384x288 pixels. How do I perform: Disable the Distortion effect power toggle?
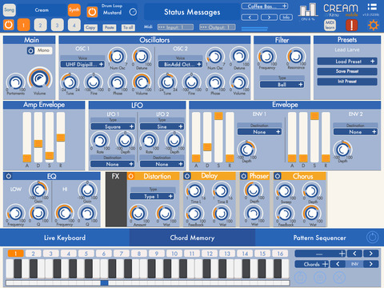click(x=131, y=176)
